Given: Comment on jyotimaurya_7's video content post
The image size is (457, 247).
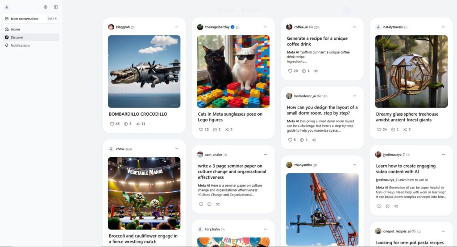Looking at the screenshot, I should (387, 206).
